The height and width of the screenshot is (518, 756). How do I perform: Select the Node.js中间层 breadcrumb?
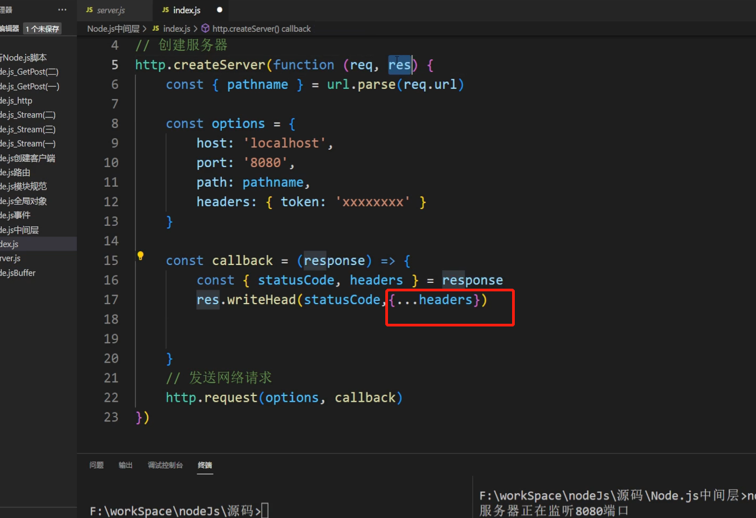[113, 29]
